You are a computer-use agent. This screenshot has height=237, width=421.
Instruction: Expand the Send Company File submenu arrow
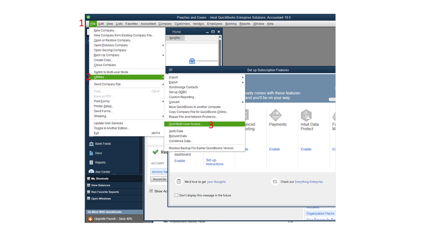point(163,84)
